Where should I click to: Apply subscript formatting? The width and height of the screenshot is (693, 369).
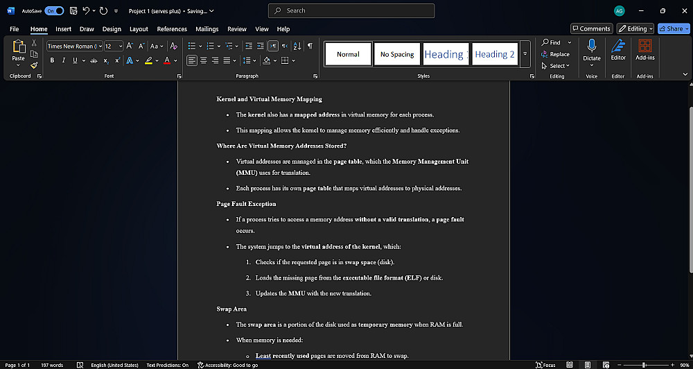(106, 60)
